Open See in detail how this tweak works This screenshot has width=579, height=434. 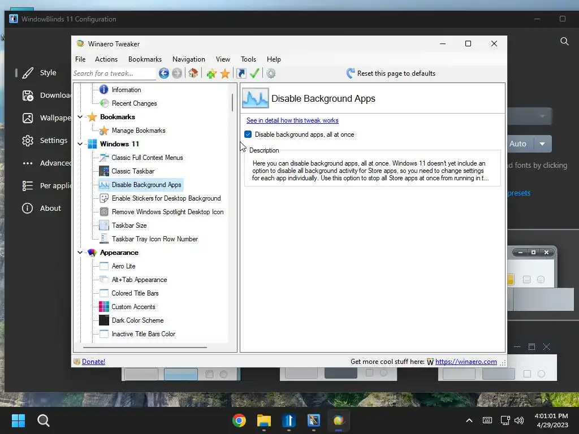coord(292,120)
